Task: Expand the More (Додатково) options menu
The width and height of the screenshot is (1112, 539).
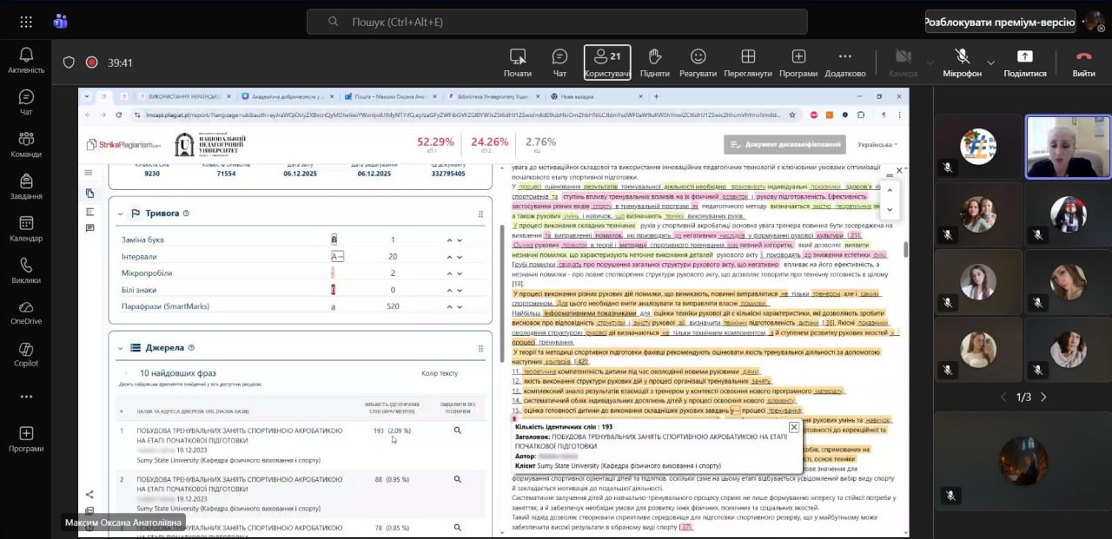Action: (x=844, y=57)
